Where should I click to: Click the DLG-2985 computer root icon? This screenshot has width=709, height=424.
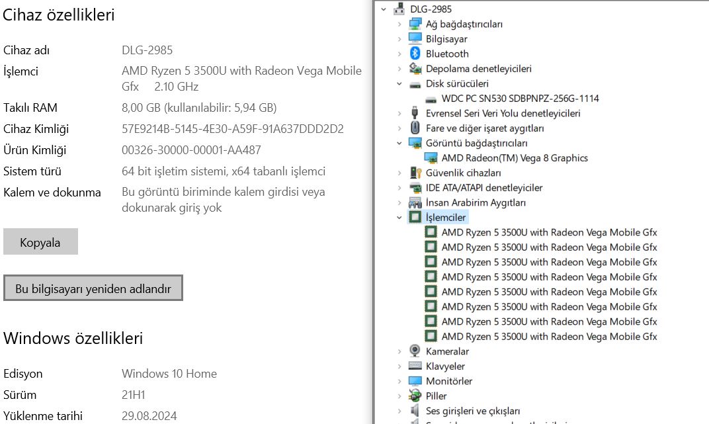pyautogui.click(x=399, y=9)
